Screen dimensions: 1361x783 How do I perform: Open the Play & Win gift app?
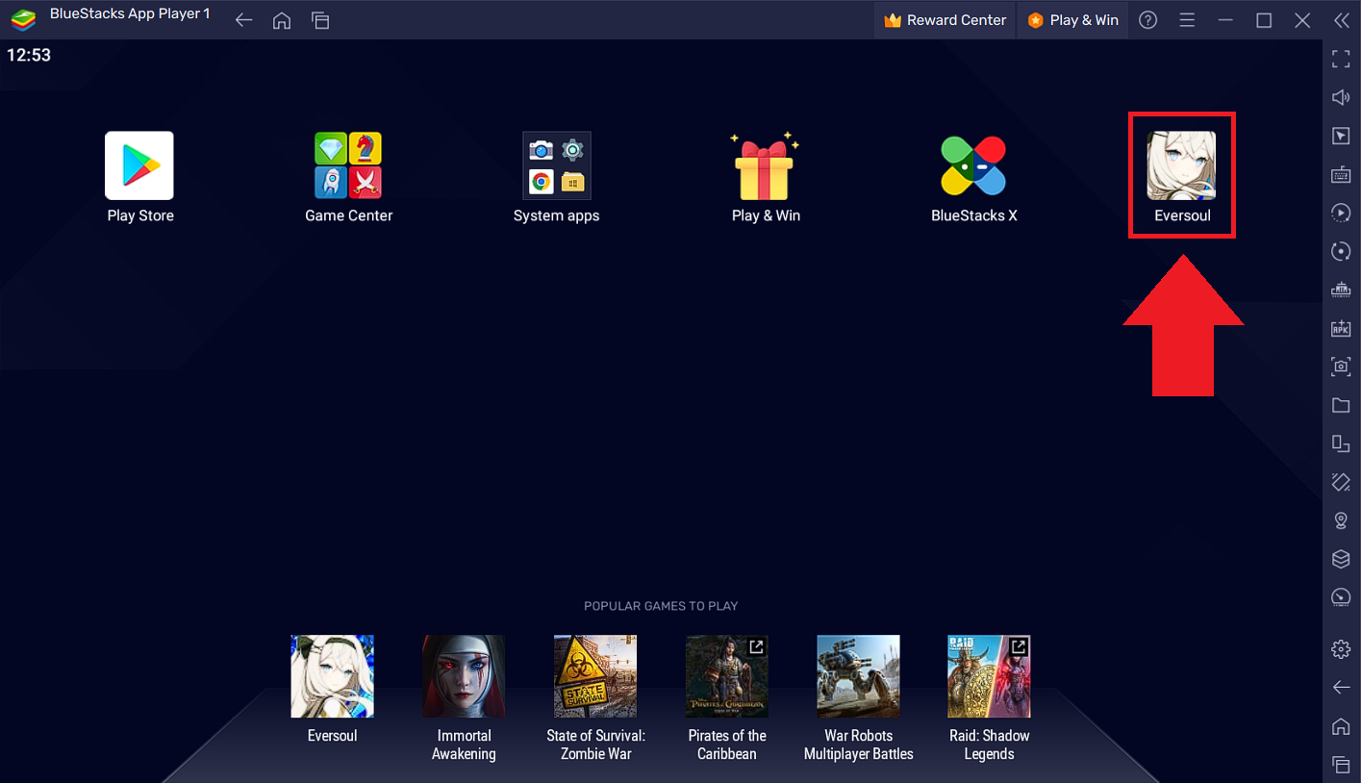pos(765,165)
